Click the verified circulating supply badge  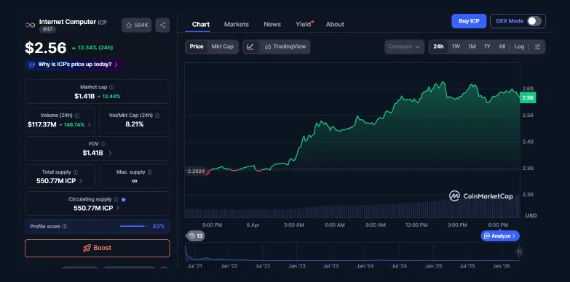(x=124, y=199)
